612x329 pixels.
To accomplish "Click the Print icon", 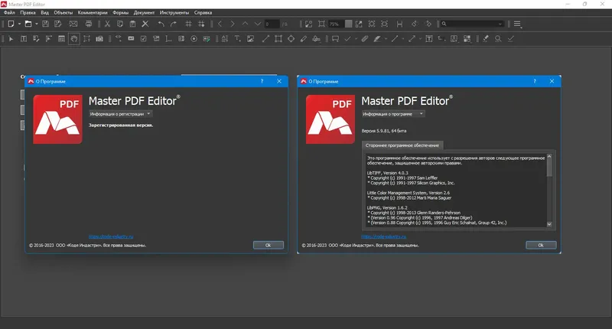I will pyautogui.click(x=89, y=24).
